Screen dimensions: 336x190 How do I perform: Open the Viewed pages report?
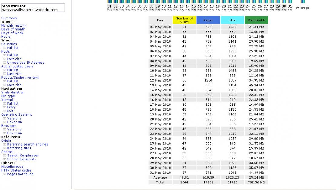pyautogui.click(x=7, y=100)
